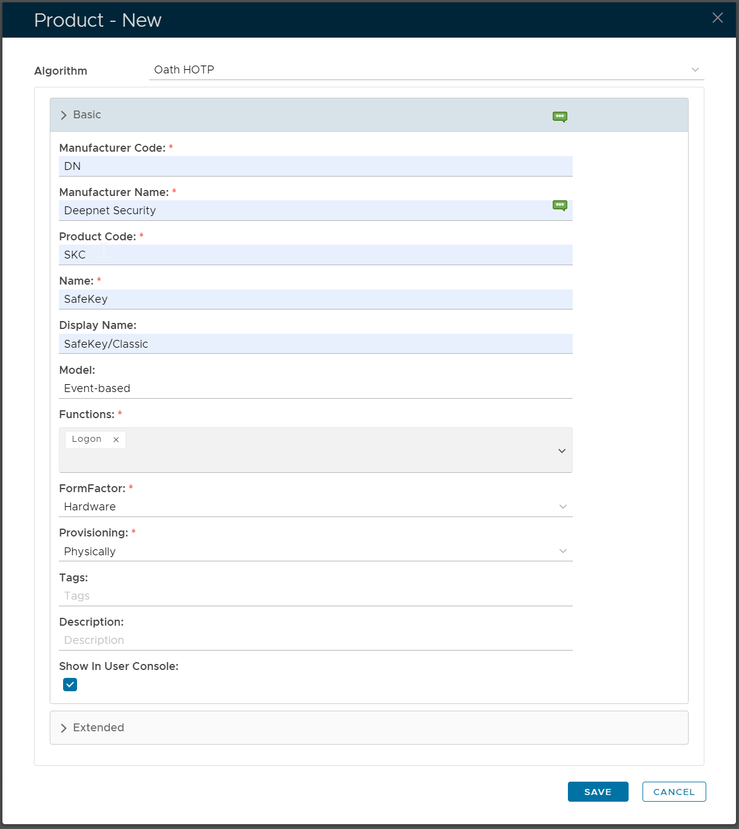Click the Model field showing Event-based
The image size is (739, 829).
coord(316,388)
